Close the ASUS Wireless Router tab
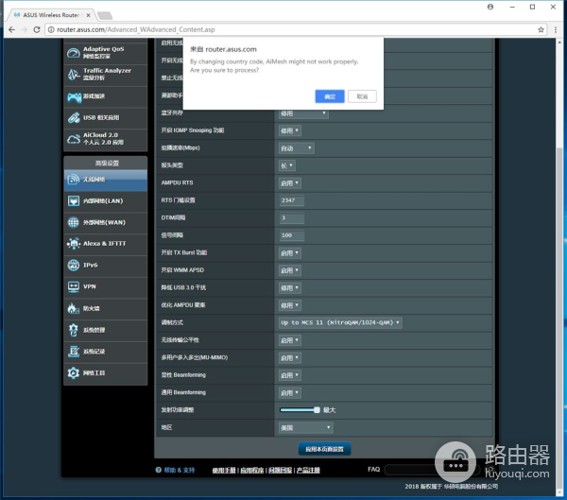 pyautogui.click(x=88, y=15)
